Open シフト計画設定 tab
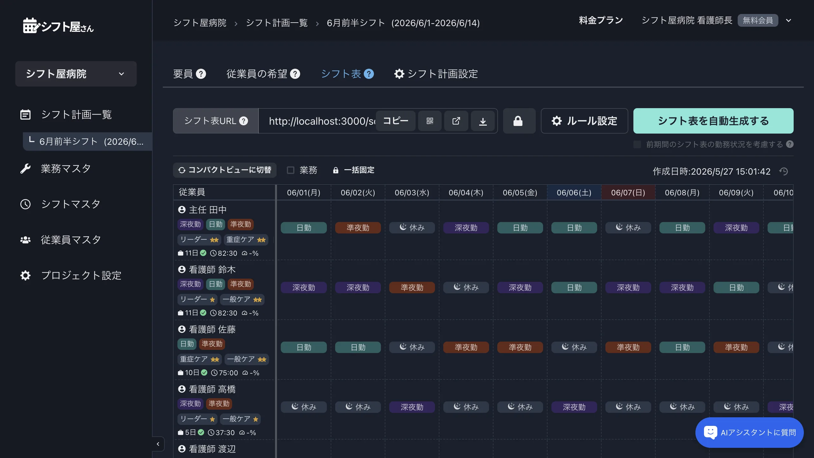 (x=436, y=74)
